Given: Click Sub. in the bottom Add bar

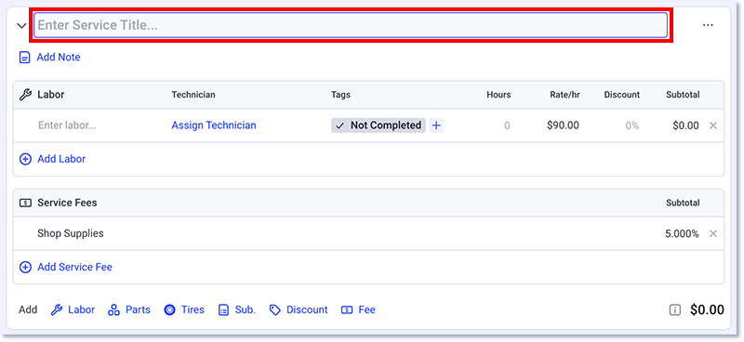Looking at the screenshot, I should tap(245, 309).
